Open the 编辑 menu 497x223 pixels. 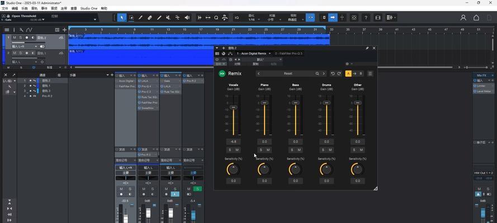(15, 8)
